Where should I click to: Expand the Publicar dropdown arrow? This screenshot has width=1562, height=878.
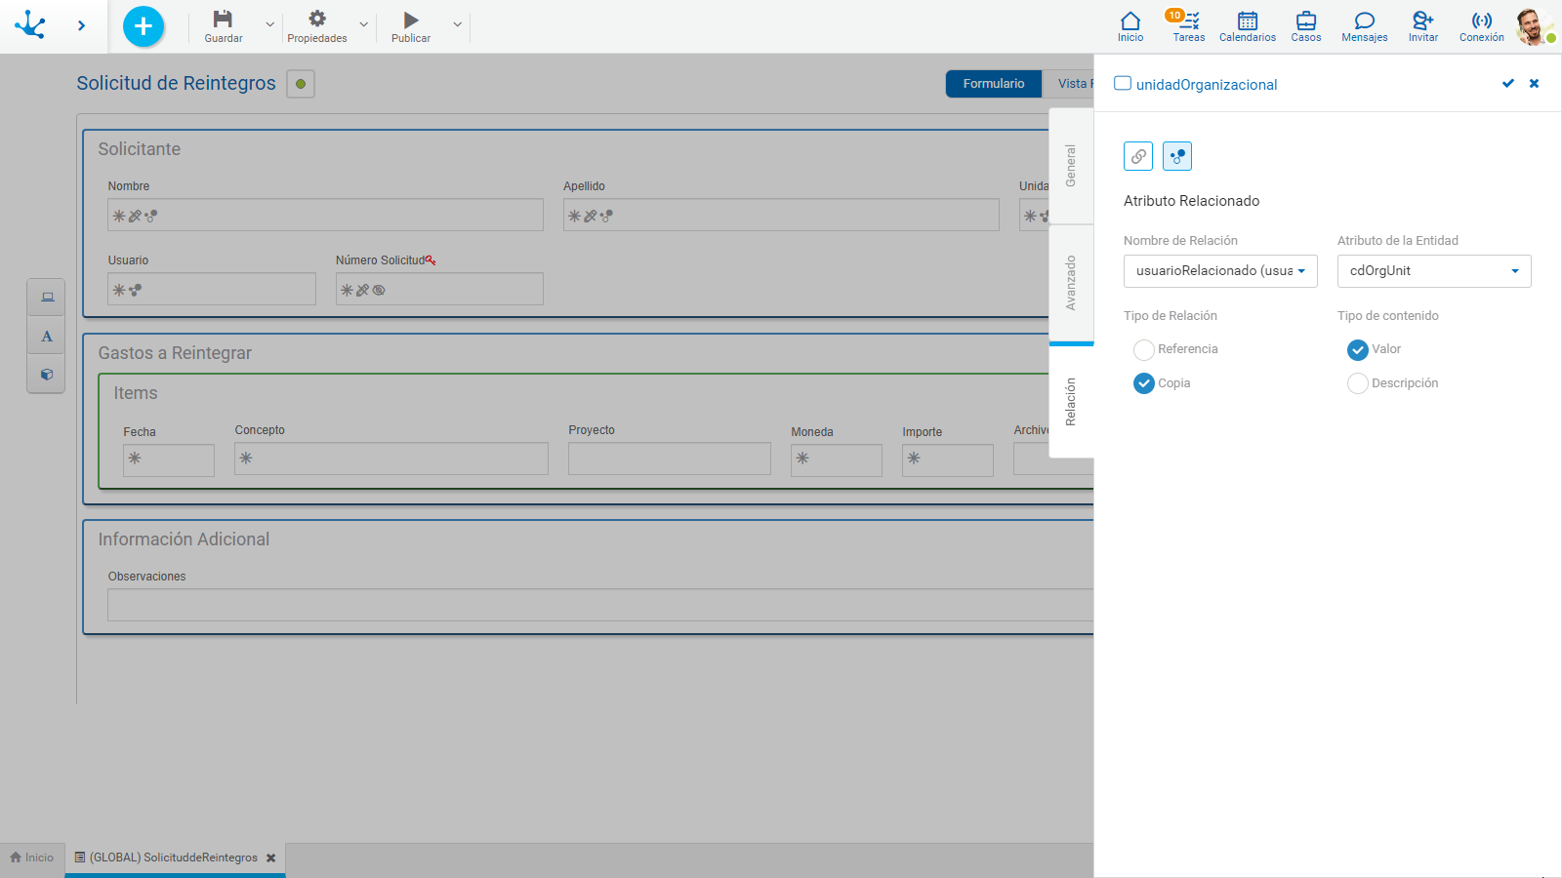tap(457, 25)
